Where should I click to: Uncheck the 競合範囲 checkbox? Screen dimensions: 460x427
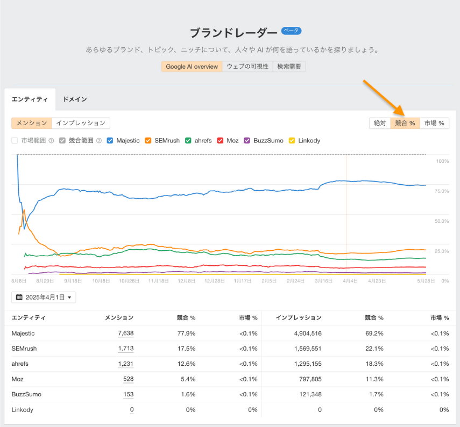[63, 141]
